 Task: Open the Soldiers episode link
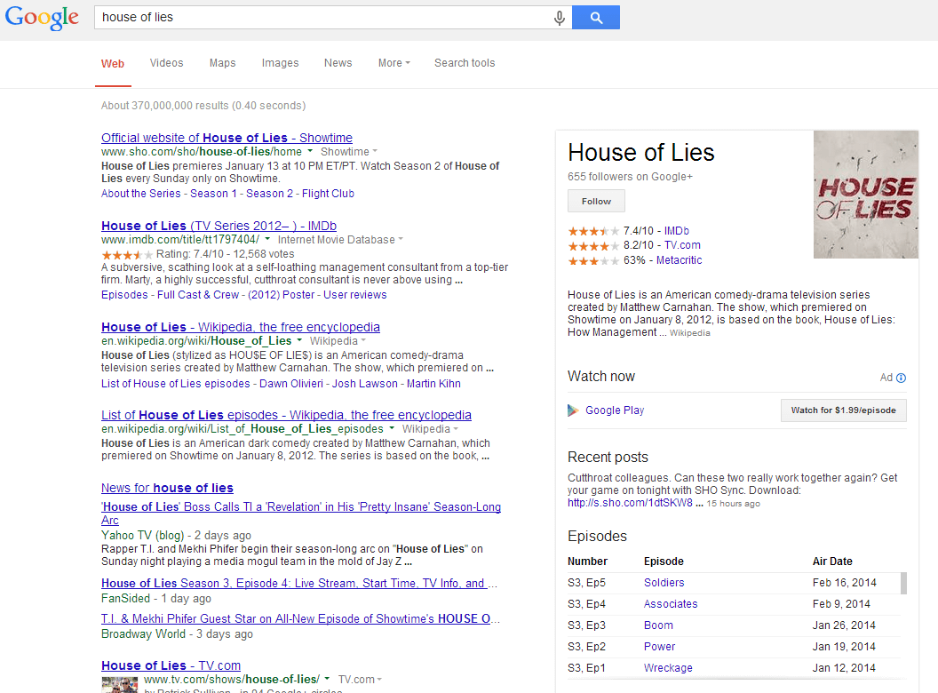[x=664, y=582]
